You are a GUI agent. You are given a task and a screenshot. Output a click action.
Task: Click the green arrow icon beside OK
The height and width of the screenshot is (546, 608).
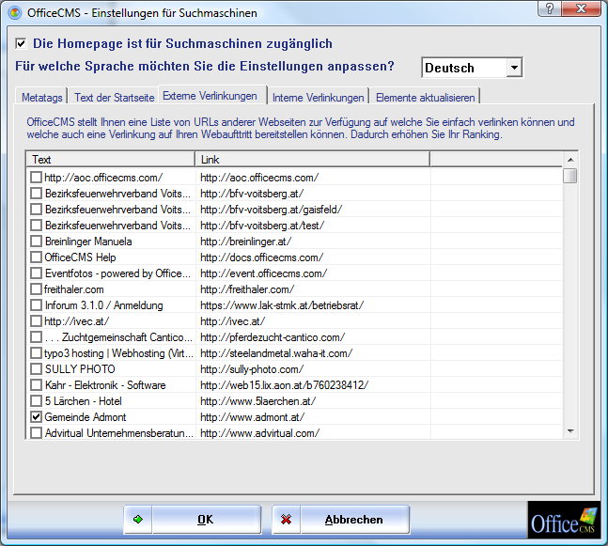(x=138, y=520)
